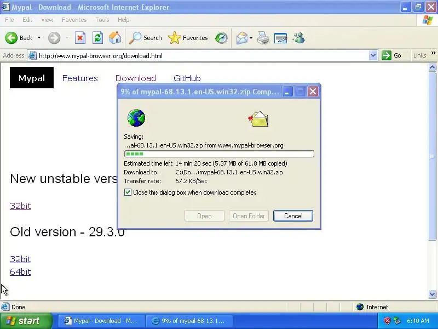The image size is (438, 329).
Task: Expand the Mail dropdown arrow
Action: 251,38
